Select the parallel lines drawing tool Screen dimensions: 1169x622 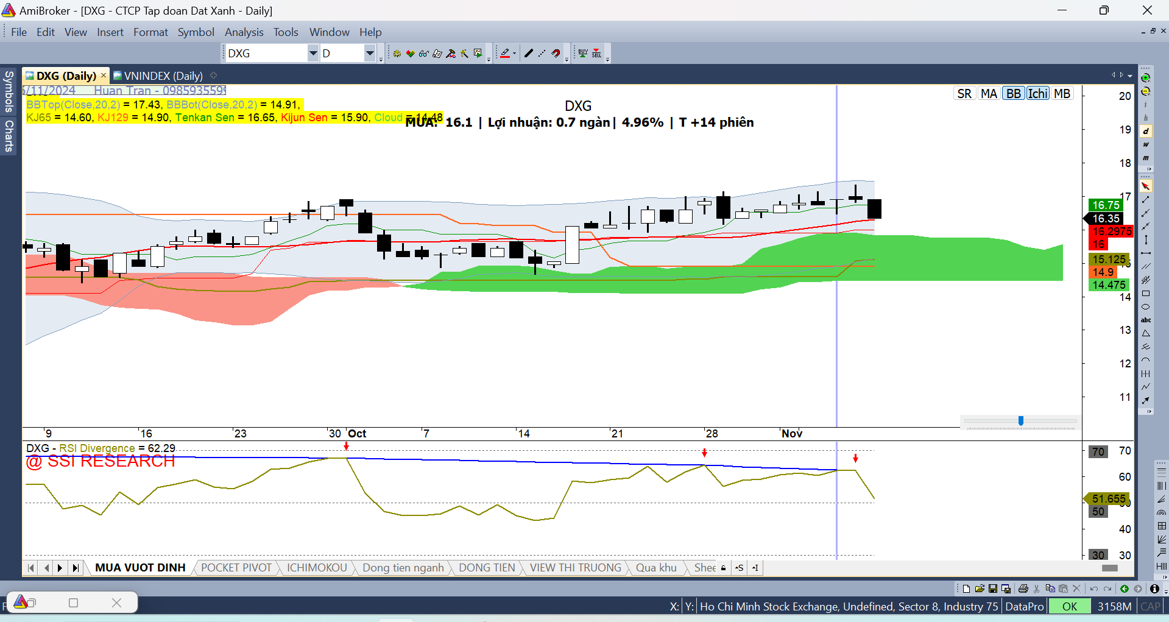pyautogui.click(x=1146, y=266)
